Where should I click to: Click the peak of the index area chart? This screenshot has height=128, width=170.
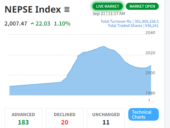[x=104, y=46]
